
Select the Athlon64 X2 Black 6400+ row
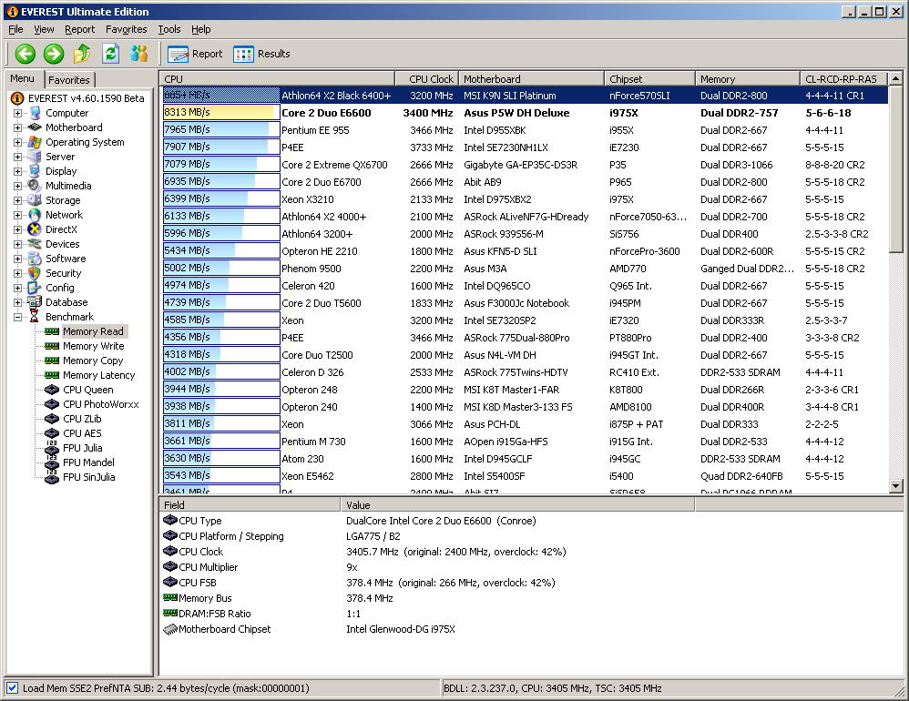click(x=525, y=96)
